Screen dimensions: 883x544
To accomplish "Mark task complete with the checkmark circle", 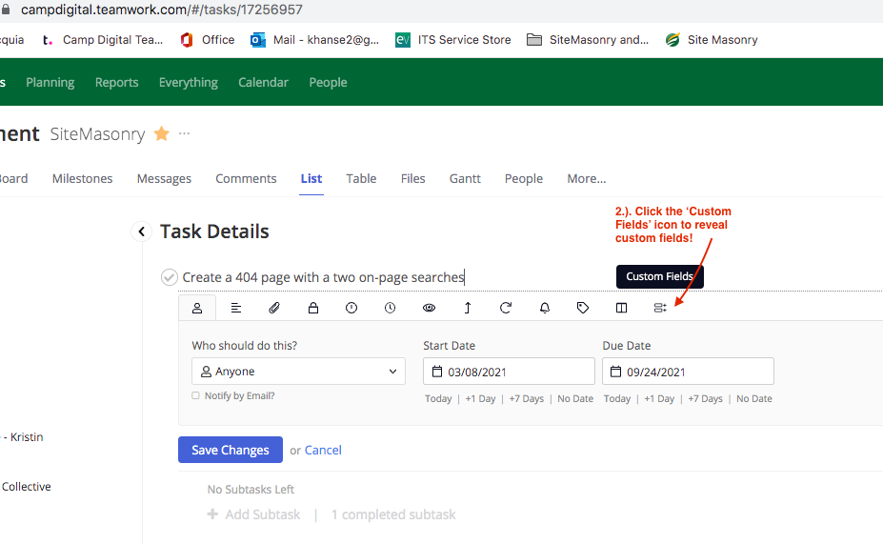I will point(170,277).
